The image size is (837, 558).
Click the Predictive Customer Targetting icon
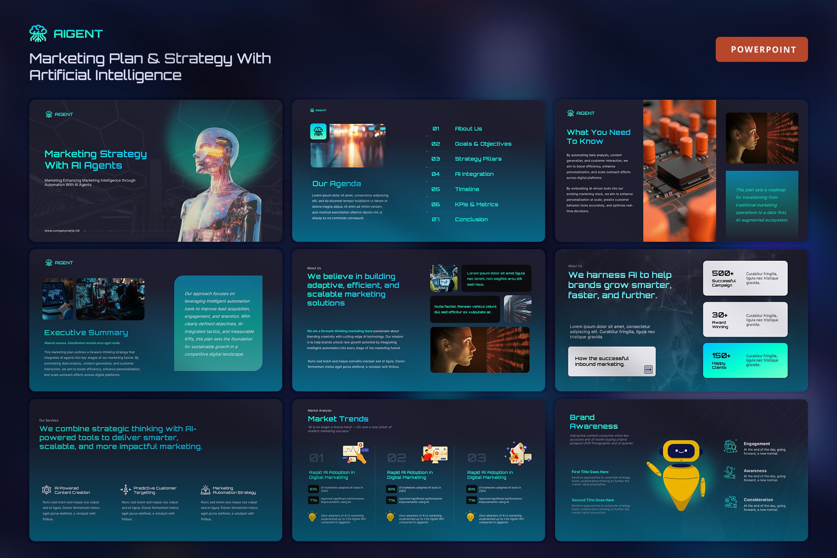tap(126, 490)
